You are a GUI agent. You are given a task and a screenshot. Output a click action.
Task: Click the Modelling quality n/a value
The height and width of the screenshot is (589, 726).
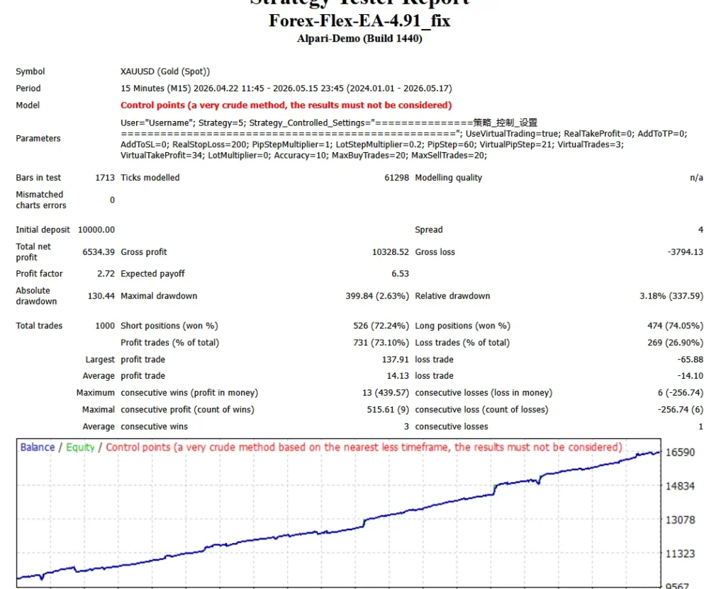pyautogui.click(x=696, y=178)
